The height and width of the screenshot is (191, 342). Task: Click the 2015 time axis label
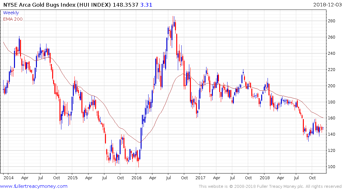pos(73,178)
